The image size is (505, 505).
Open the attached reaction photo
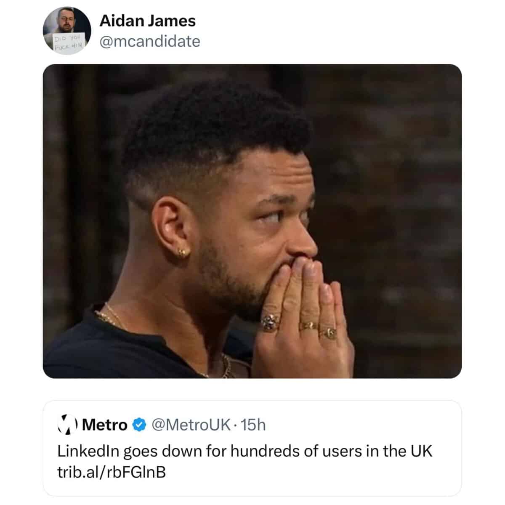point(252,221)
